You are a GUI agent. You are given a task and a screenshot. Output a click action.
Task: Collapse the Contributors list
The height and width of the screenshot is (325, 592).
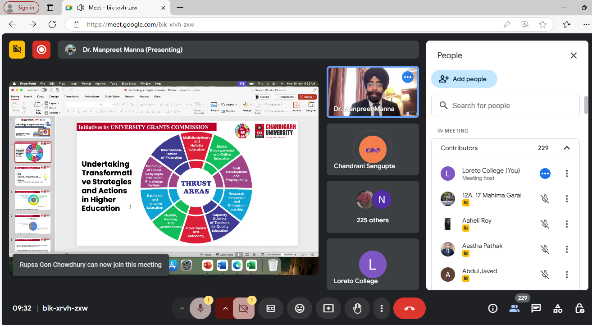point(567,148)
